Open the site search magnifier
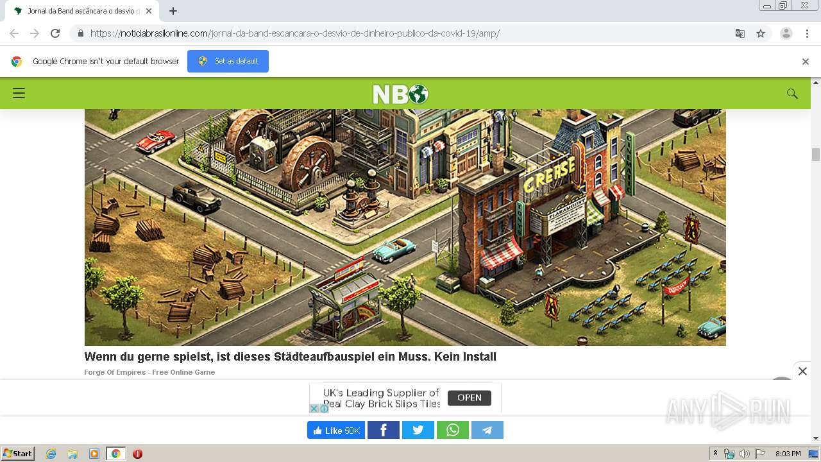 coord(792,94)
